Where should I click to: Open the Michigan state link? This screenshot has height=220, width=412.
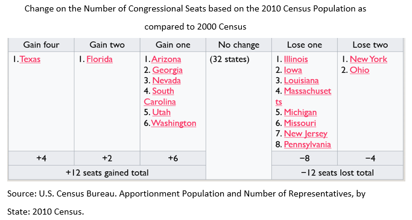pos(300,112)
